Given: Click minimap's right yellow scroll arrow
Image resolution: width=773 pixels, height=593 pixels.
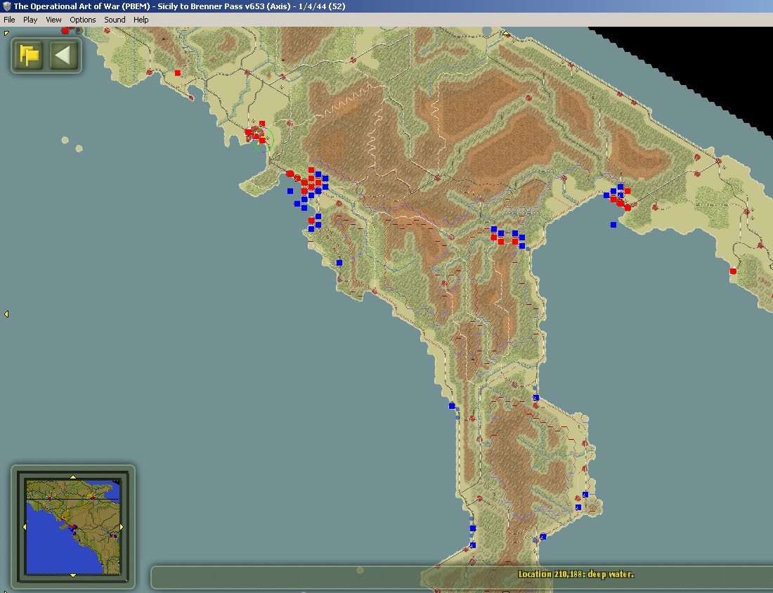Looking at the screenshot, I should click(x=122, y=527).
